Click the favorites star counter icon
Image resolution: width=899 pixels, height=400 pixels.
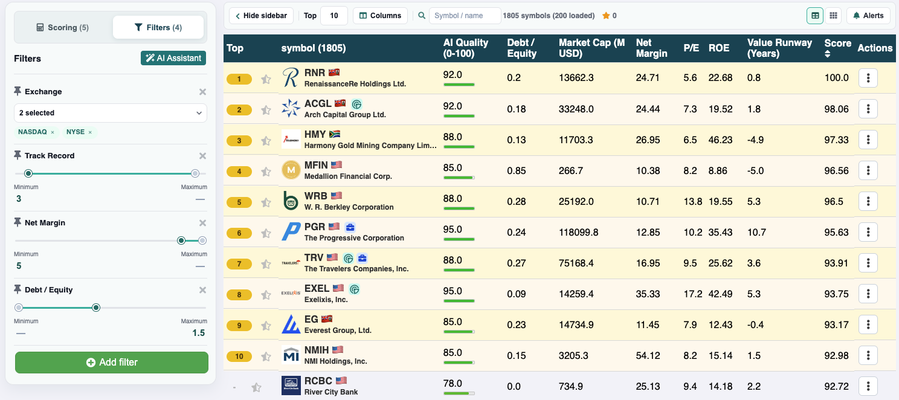[x=606, y=16]
